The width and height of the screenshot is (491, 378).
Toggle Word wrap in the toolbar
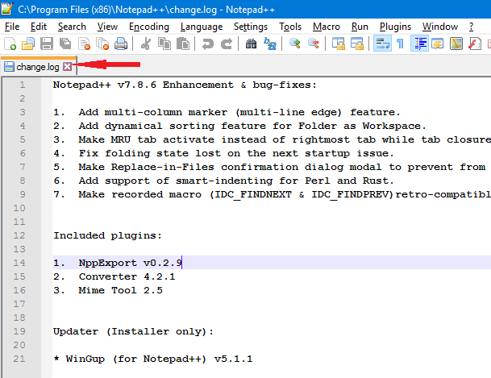(382, 44)
